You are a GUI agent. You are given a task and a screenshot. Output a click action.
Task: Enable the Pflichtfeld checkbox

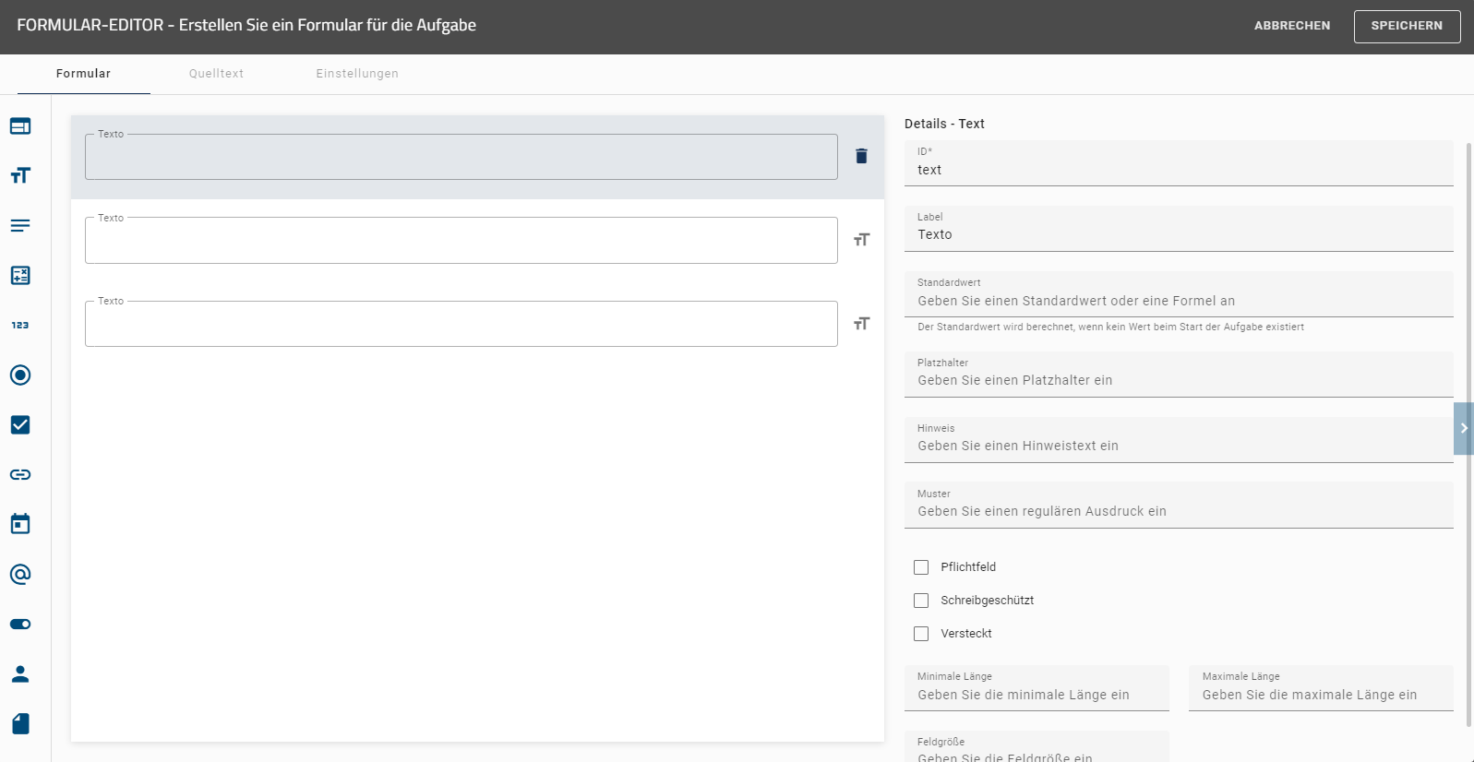pyautogui.click(x=921, y=567)
